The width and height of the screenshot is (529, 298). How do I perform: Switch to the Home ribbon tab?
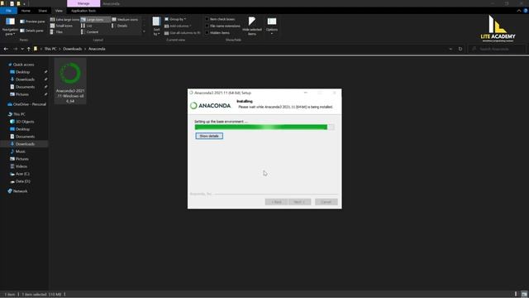(x=26, y=11)
